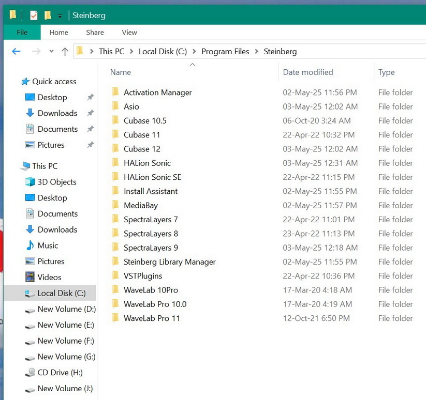Select the WaveLab Pro 10.0 folder name
426x400 pixels.
pos(155,304)
